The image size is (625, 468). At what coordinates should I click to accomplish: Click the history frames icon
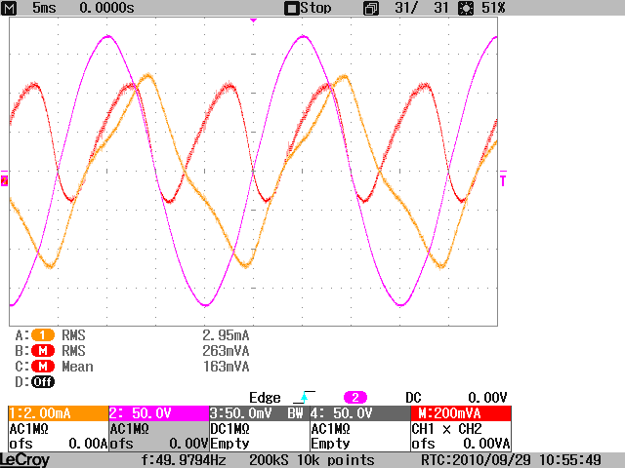[371, 9]
